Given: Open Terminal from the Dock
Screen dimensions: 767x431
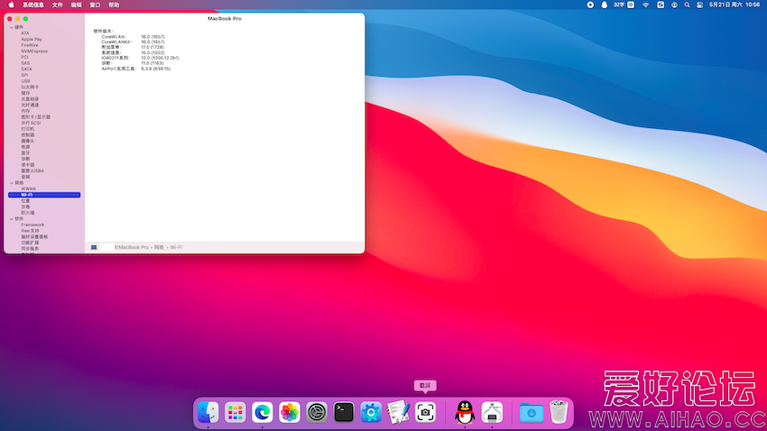Looking at the screenshot, I should click(x=344, y=413).
